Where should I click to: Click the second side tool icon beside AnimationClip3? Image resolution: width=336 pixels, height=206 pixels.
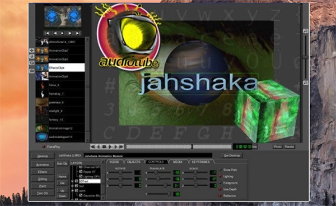(x=32, y=57)
